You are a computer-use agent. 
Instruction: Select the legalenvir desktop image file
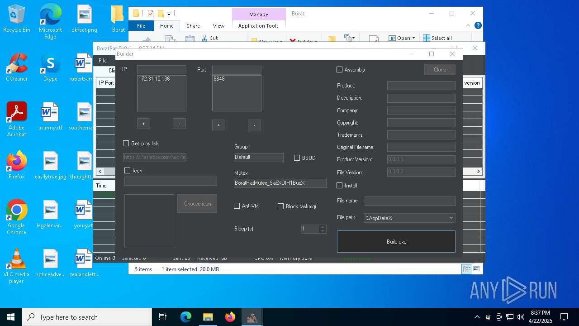pyautogui.click(x=50, y=214)
